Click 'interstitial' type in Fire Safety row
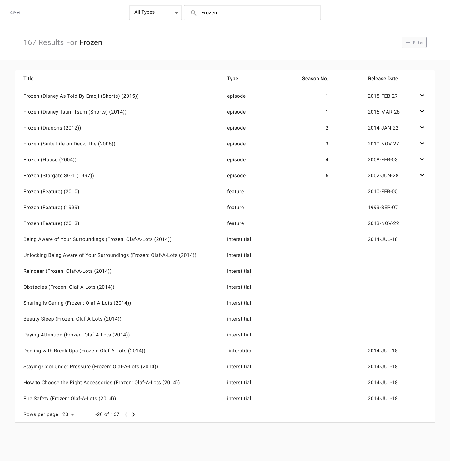Screen dimensions: 450x461 (239, 399)
